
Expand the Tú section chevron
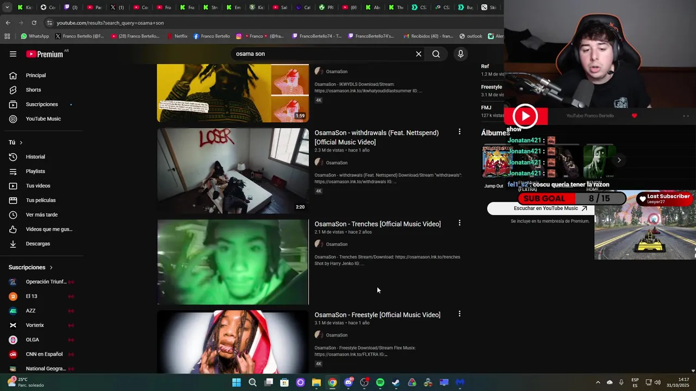coord(21,142)
